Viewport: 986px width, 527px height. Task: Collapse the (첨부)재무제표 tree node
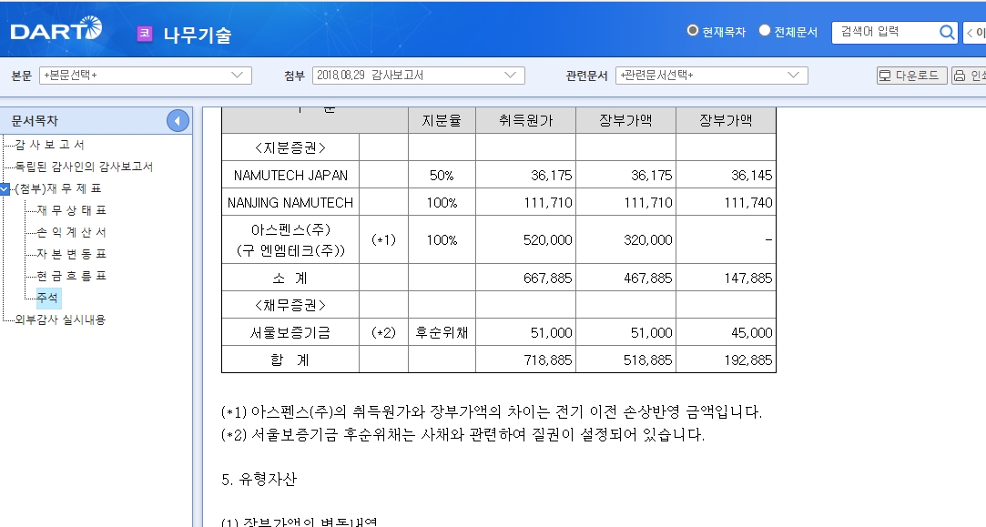click(x=5, y=188)
